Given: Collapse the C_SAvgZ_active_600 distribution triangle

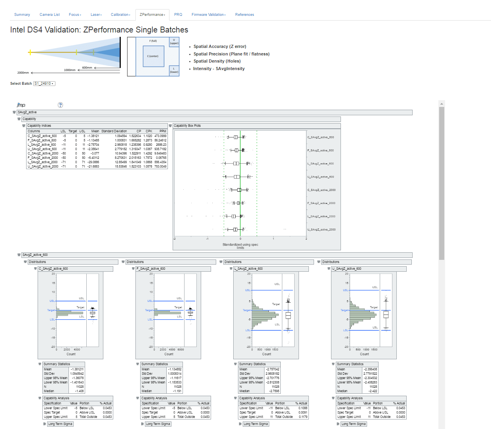Looking at the screenshot, I should pyautogui.click(x=35, y=269).
